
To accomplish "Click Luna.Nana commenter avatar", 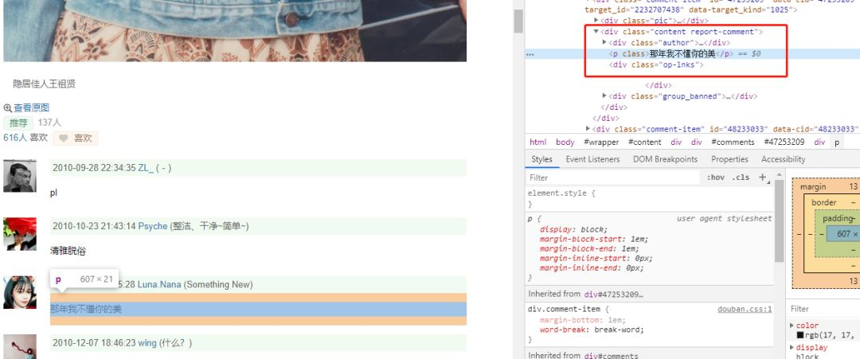I will tap(20, 292).
